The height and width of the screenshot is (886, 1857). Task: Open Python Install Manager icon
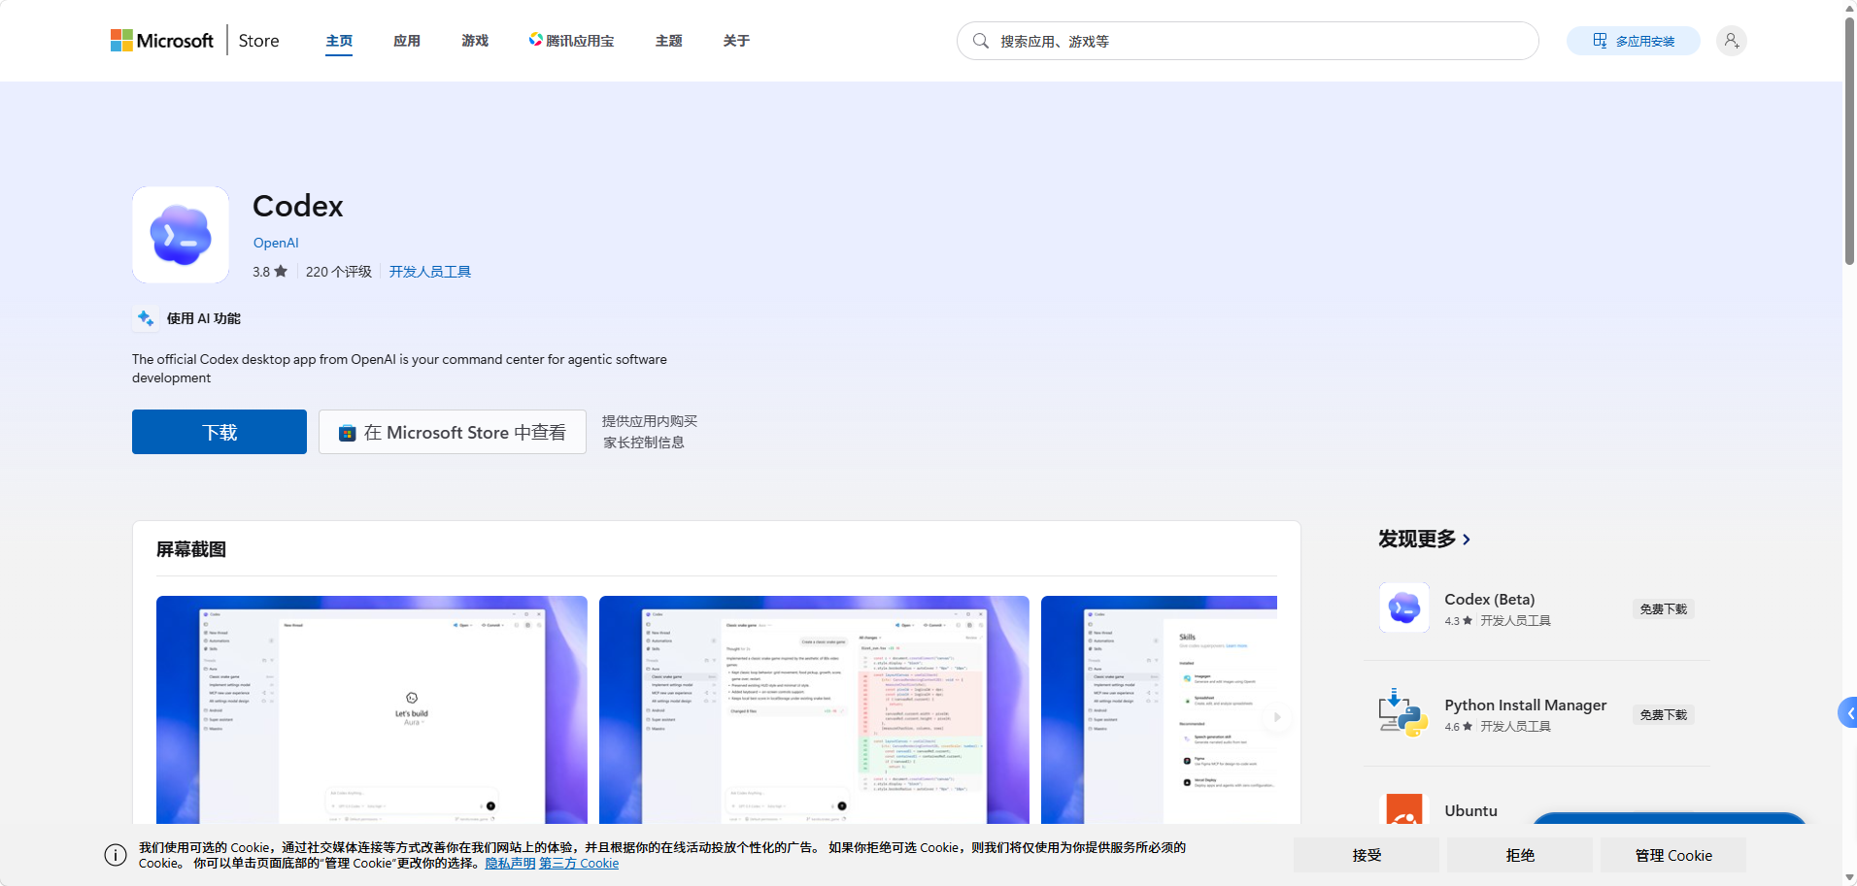pos(1403,713)
